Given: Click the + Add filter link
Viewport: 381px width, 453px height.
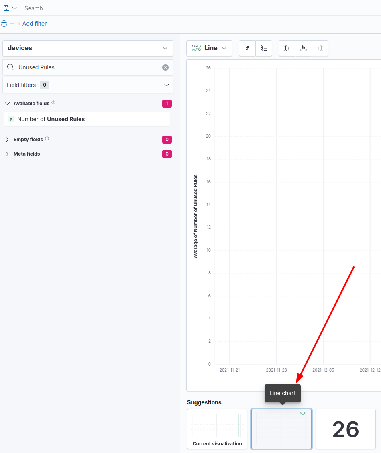Looking at the screenshot, I should 32,24.
